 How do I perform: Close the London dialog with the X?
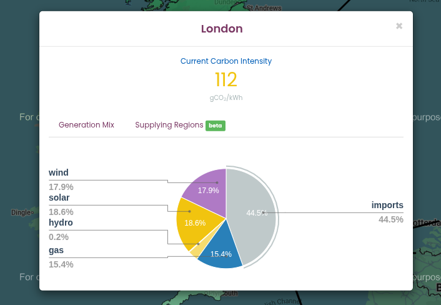coord(399,26)
